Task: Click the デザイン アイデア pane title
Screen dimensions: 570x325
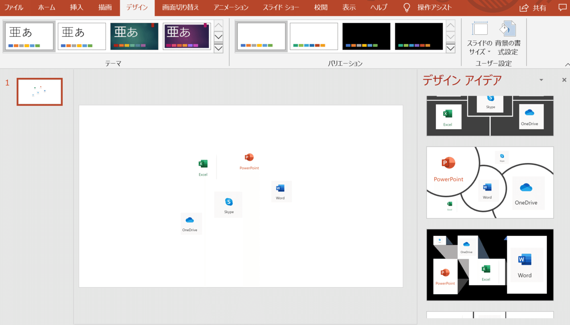Action: tap(462, 80)
